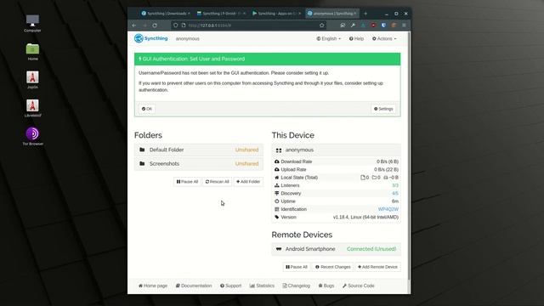This screenshot has height=306, width=544.
Task: Open the Help link in the header
Action: pyautogui.click(x=356, y=39)
